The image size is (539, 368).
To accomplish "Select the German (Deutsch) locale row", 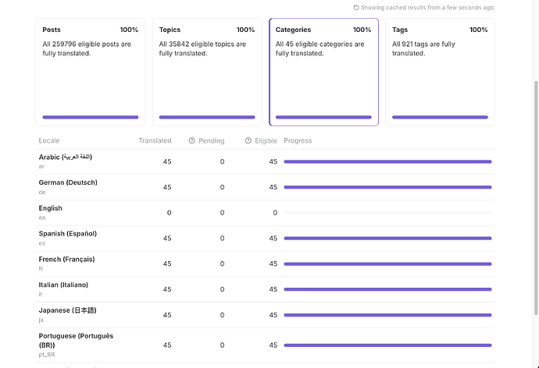I will 265,187.
